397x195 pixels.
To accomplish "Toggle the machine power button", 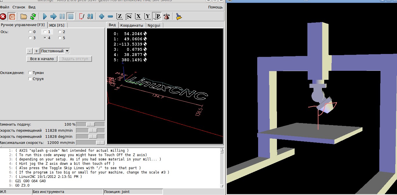I will 12,16.
